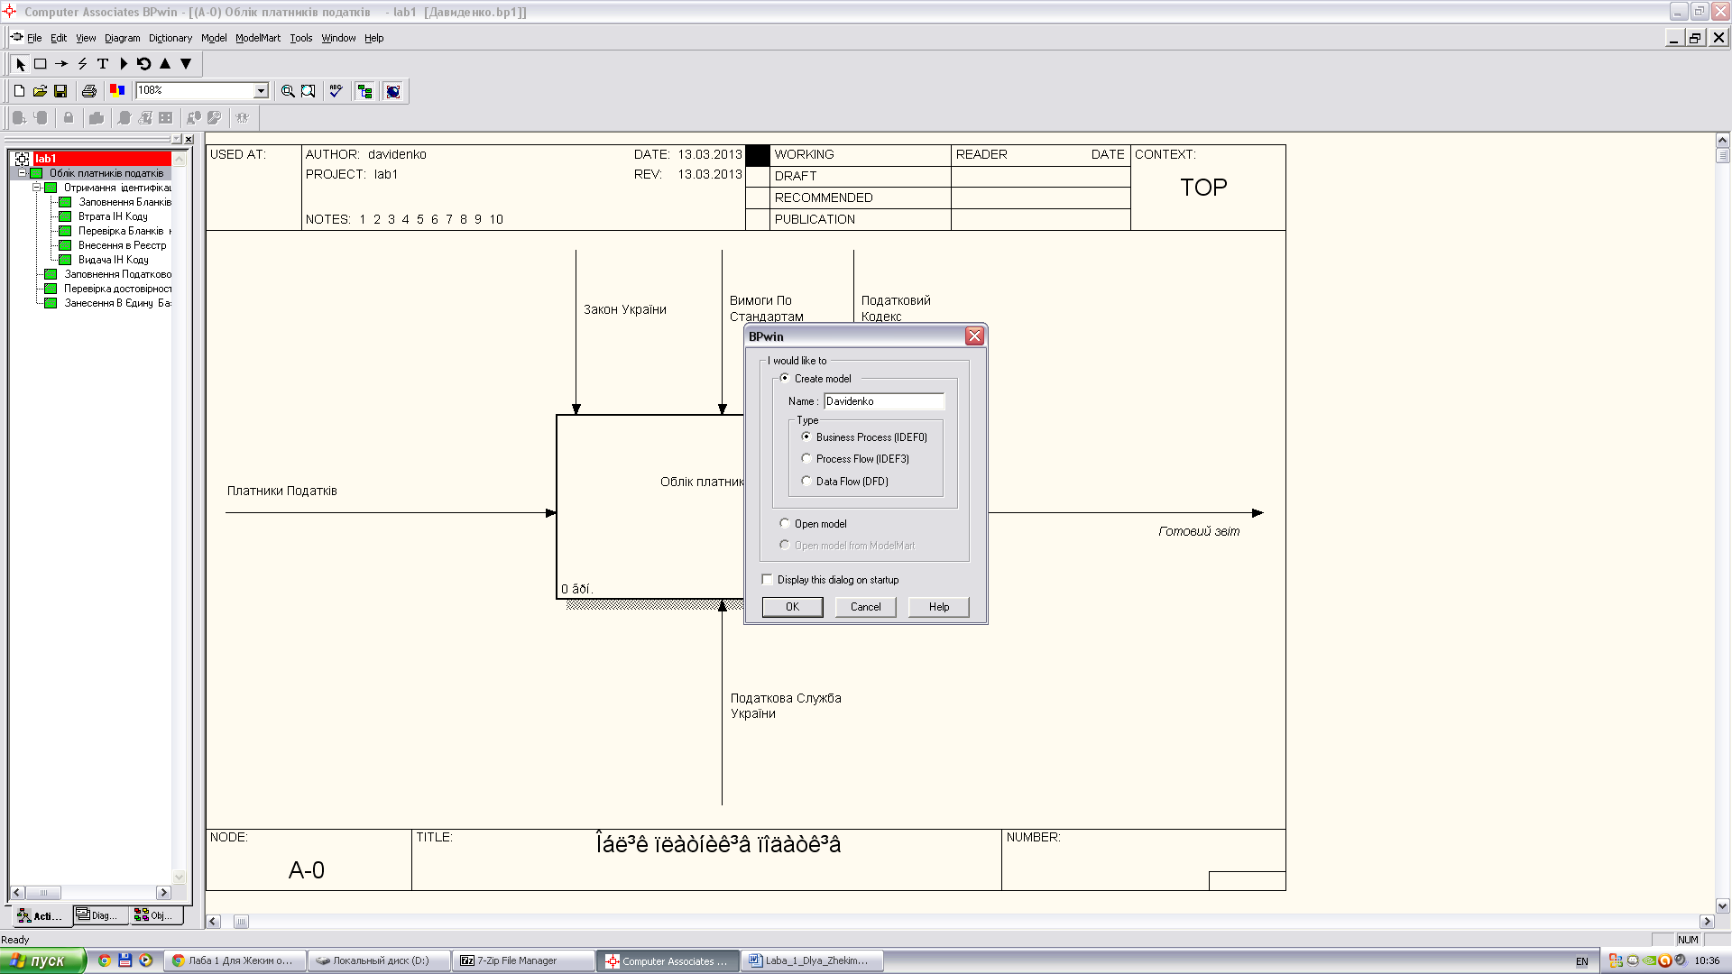Screen dimensions: 1732x974
Task: Switch to the Diagrams explorer tab
Action: (x=100, y=915)
